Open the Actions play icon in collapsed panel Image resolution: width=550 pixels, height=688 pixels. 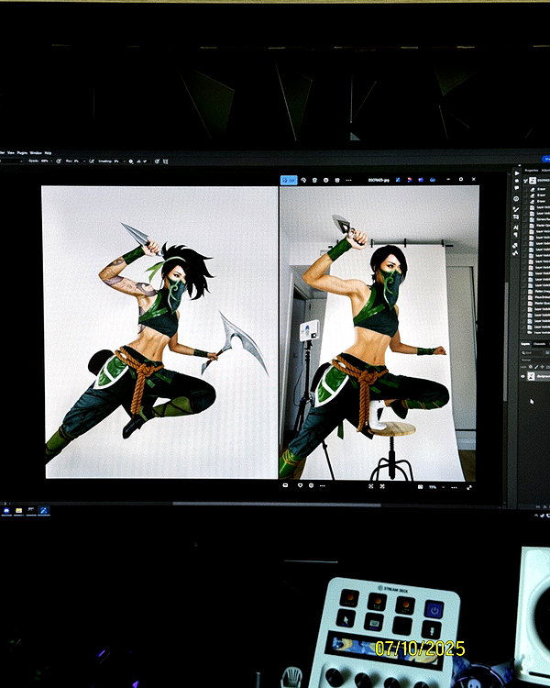click(x=516, y=173)
